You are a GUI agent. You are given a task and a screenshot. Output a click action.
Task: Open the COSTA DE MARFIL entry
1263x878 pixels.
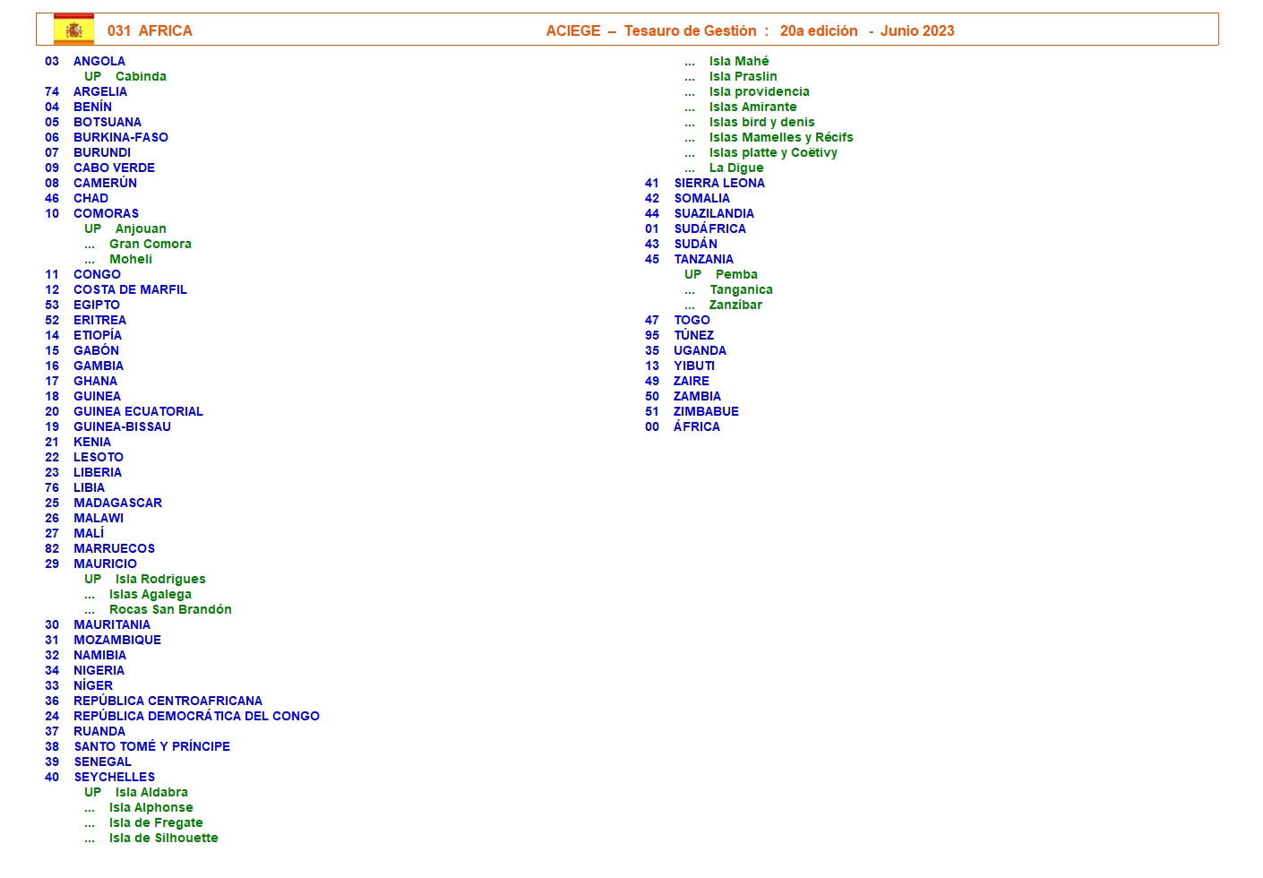[130, 289]
